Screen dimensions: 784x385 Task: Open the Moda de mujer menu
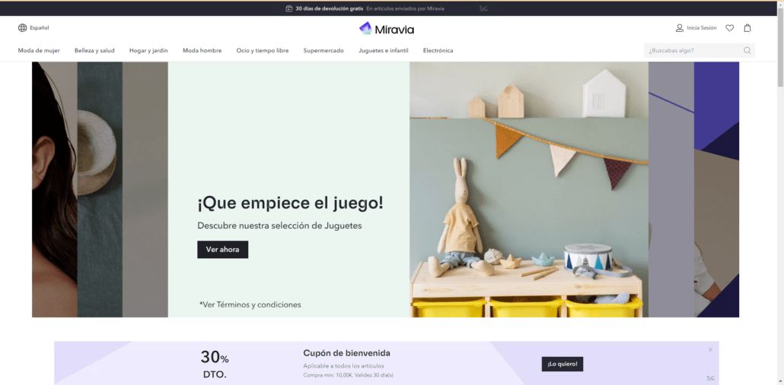point(39,50)
